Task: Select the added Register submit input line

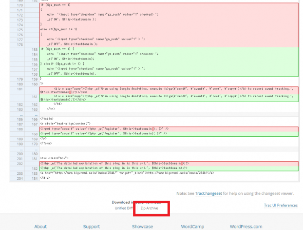Action: (x=104, y=133)
